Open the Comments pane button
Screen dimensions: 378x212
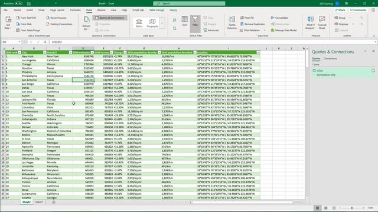click(x=359, y=10)
